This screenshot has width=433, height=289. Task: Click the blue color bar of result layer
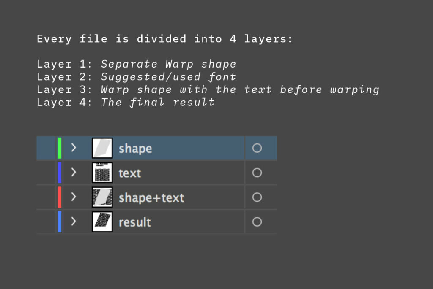60,221
